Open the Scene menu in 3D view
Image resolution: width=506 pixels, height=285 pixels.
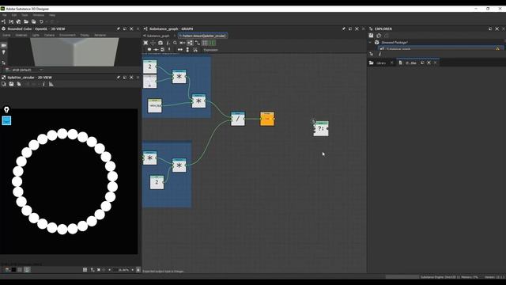pos(6,35)
